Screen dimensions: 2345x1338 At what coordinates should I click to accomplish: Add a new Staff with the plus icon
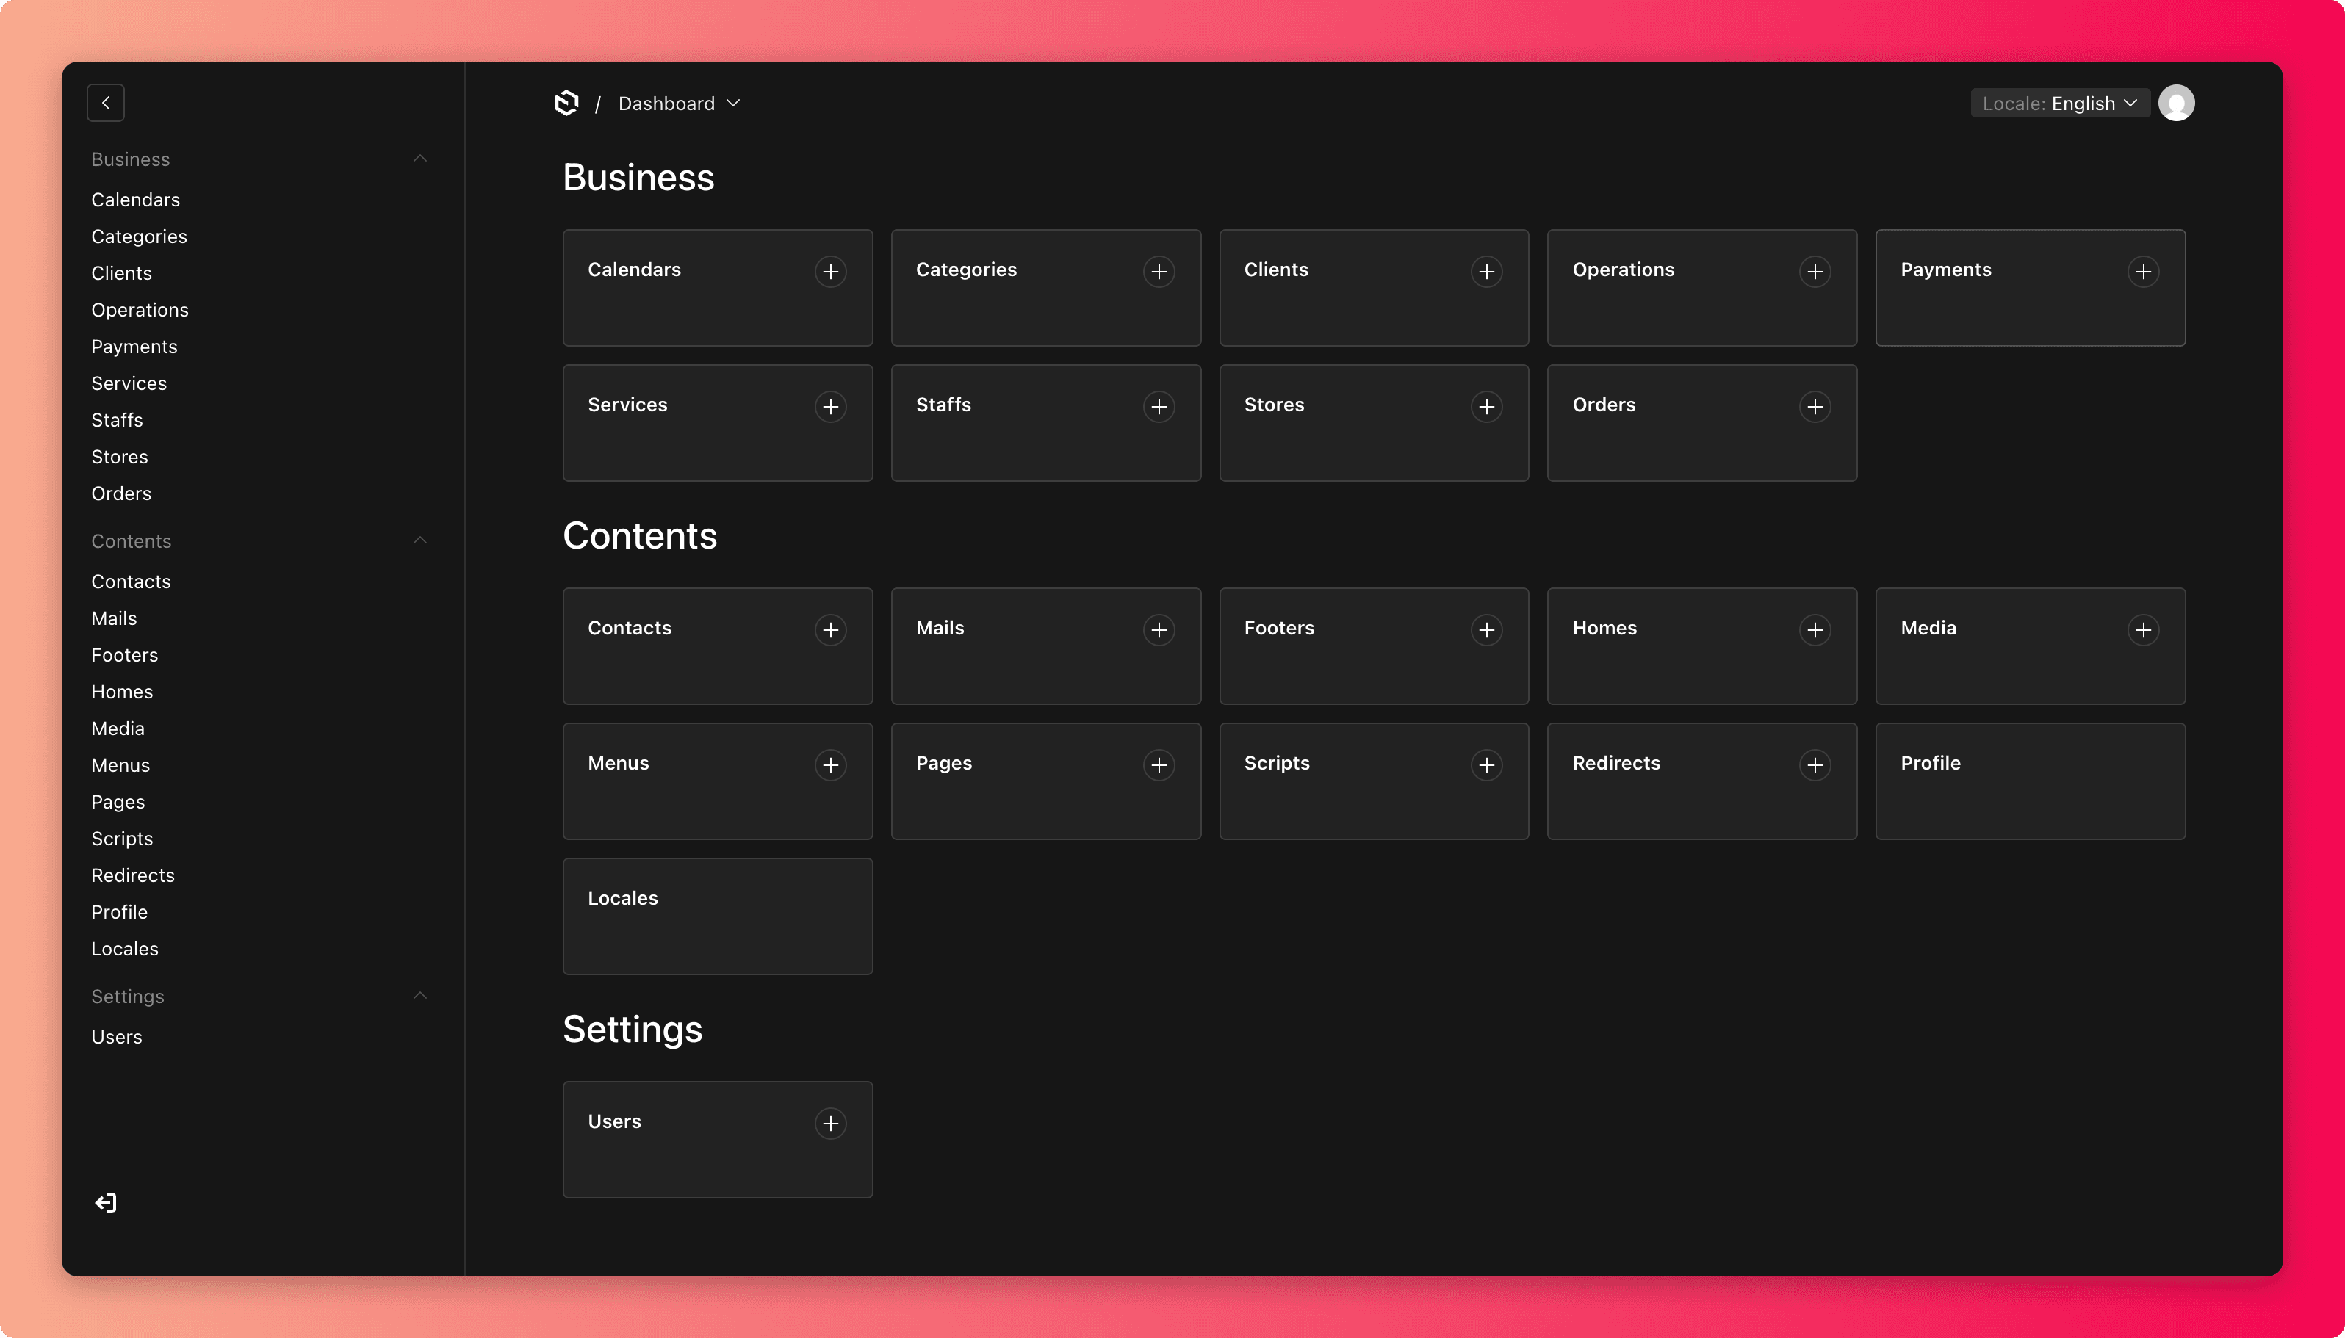1159,407
